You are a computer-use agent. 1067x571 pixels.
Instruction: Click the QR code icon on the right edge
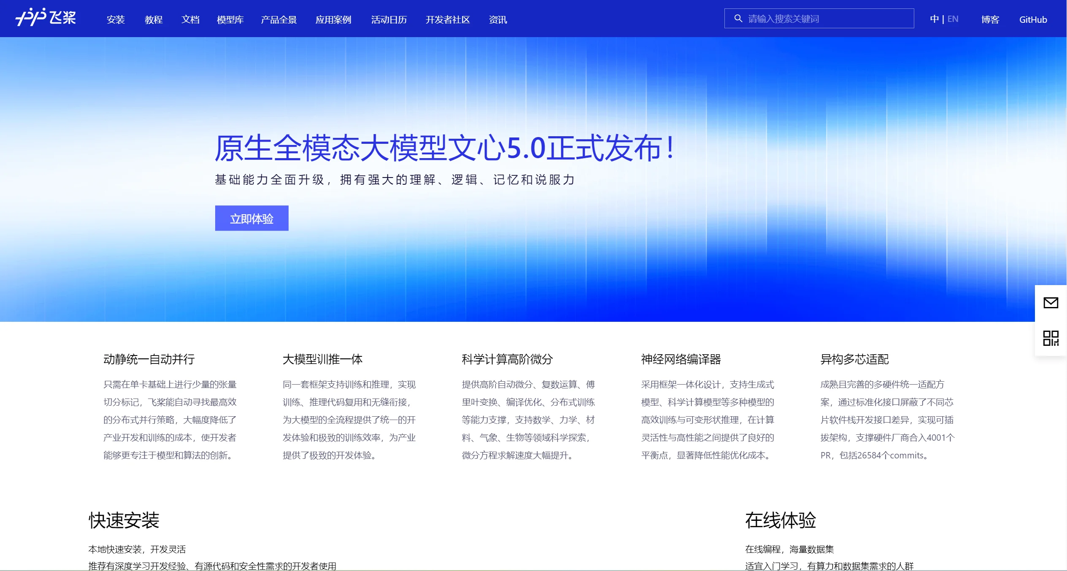1051,337
